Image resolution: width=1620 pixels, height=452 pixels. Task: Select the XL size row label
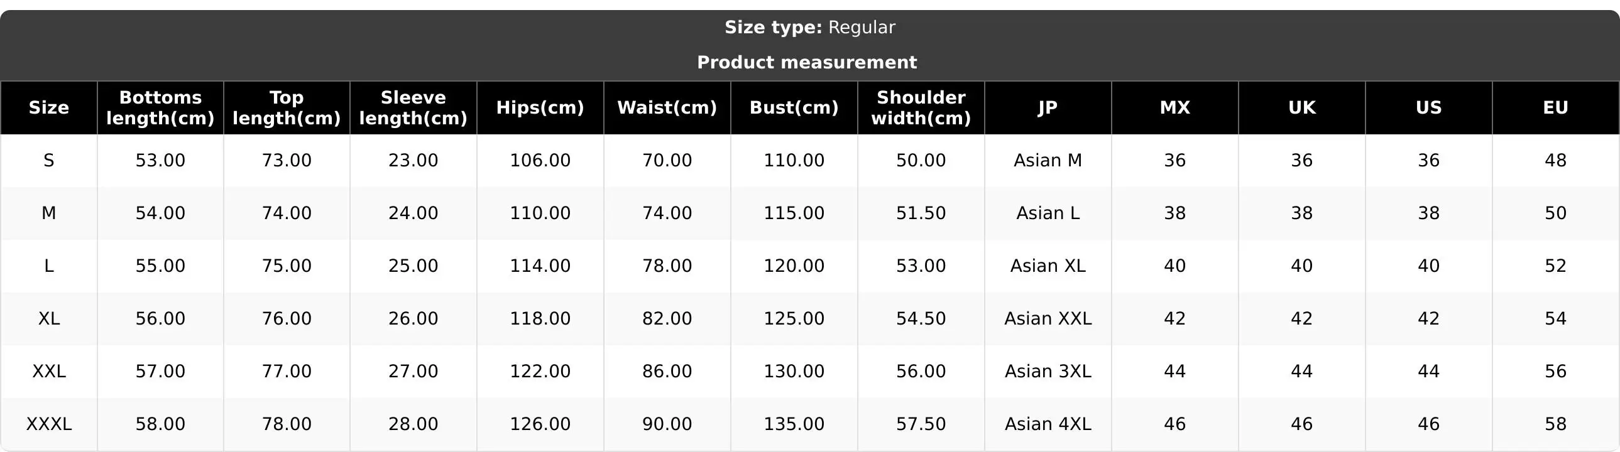click(49, 318)
